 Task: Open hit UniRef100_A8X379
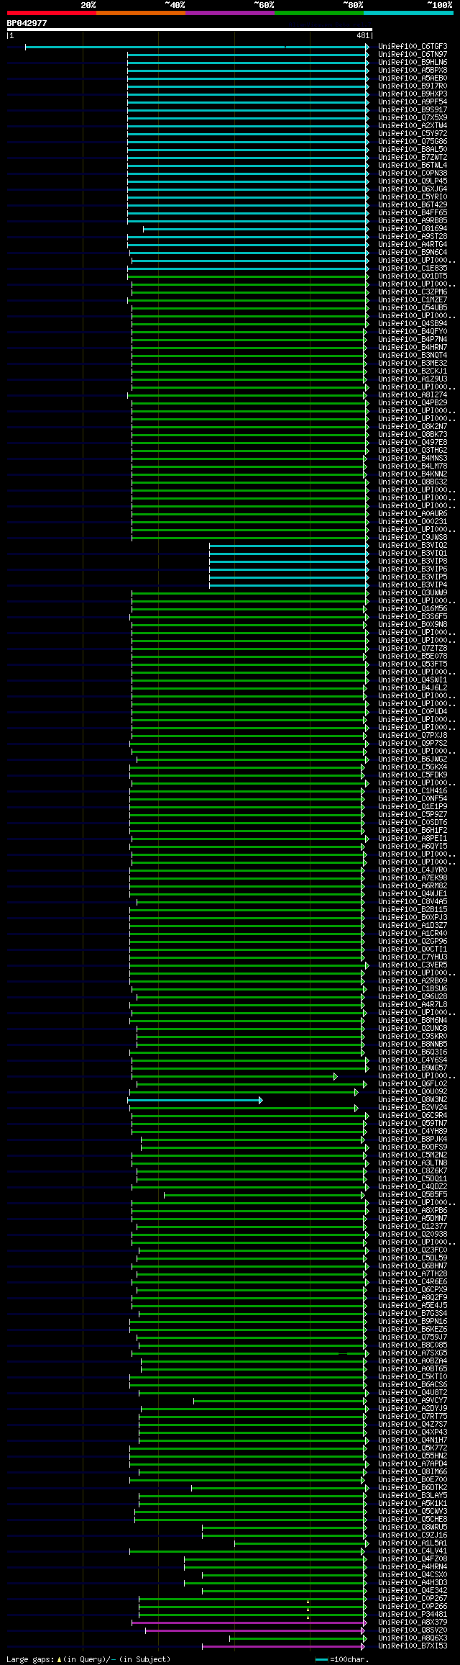[x=413, y=1623]
